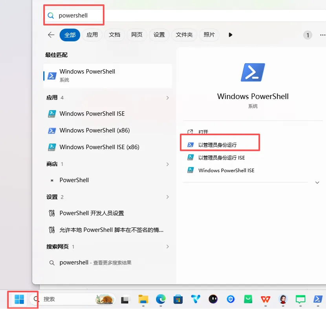
Task: Open 允许本地 PowerShell 脚本 setting result
Action: [x=108, y=230]
